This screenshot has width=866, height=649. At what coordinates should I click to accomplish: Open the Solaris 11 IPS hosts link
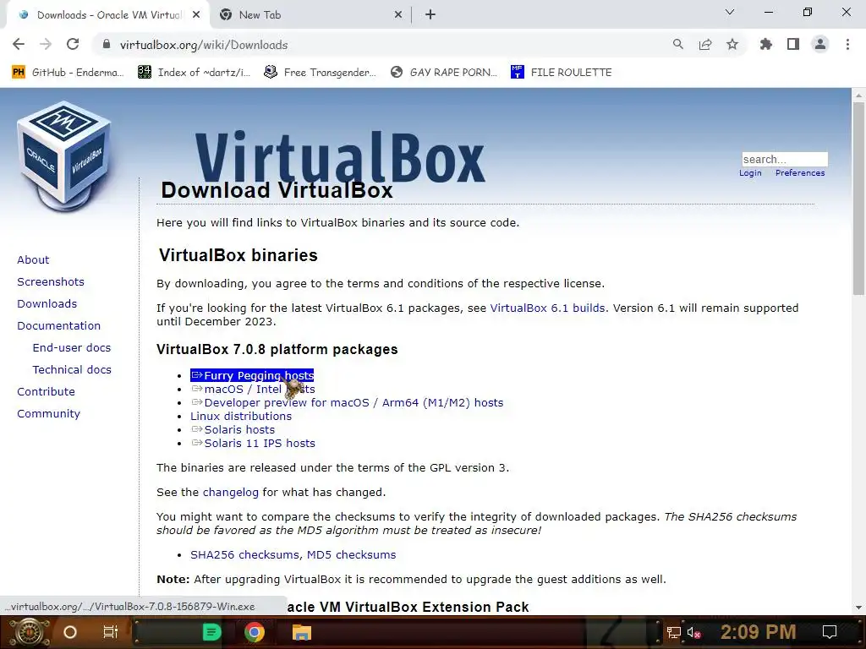coord(253,443)
